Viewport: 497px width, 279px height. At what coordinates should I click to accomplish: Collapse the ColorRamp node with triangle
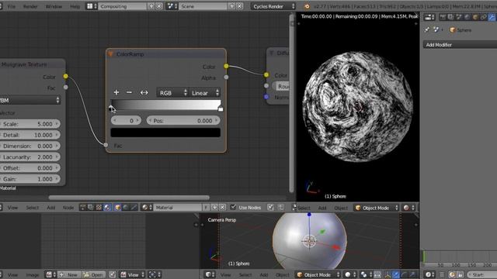click(110, 54)
